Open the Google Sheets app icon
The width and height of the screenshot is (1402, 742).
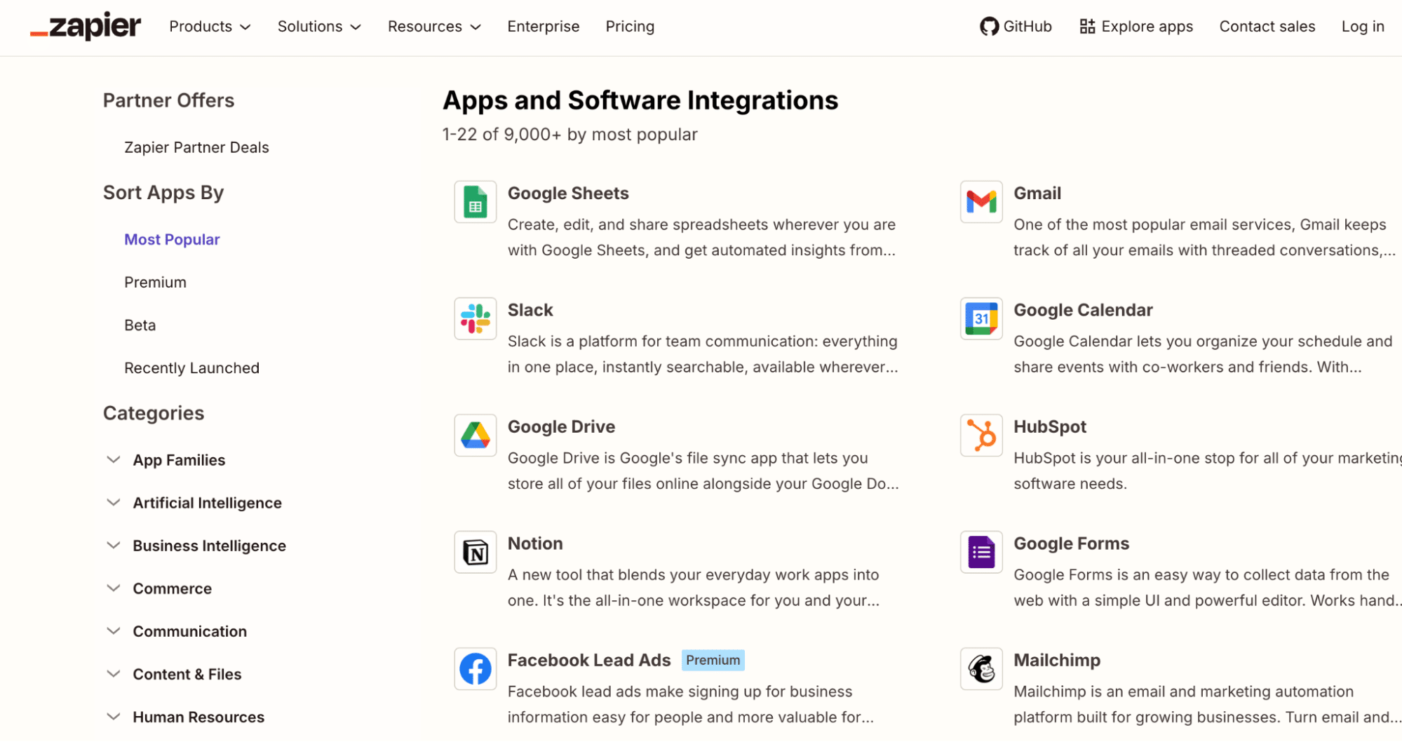click(x=476, y=202)
